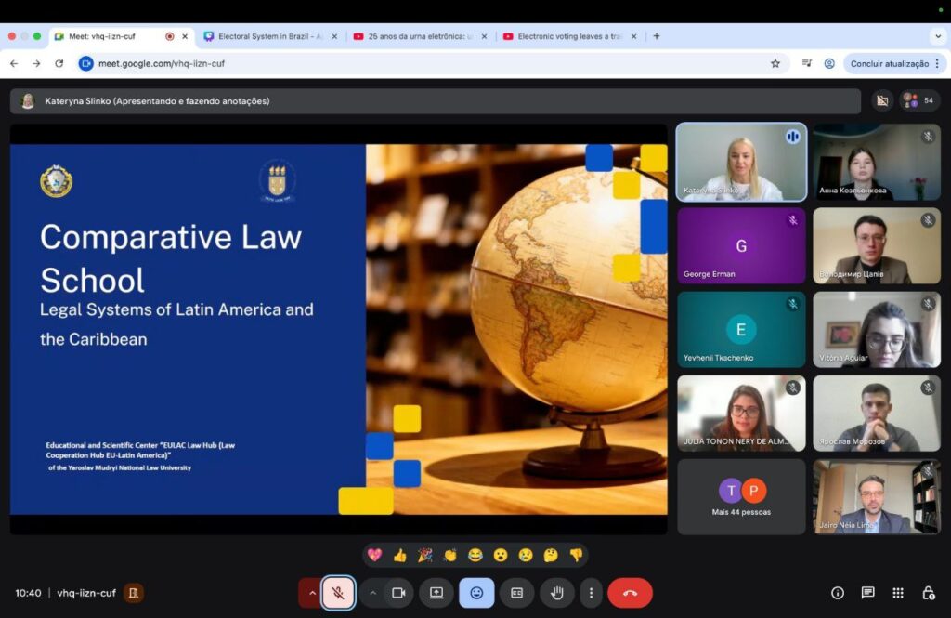
Task: Unmute the microphone in the call bar
Action: pyautogui.click(x=339, y=593)
